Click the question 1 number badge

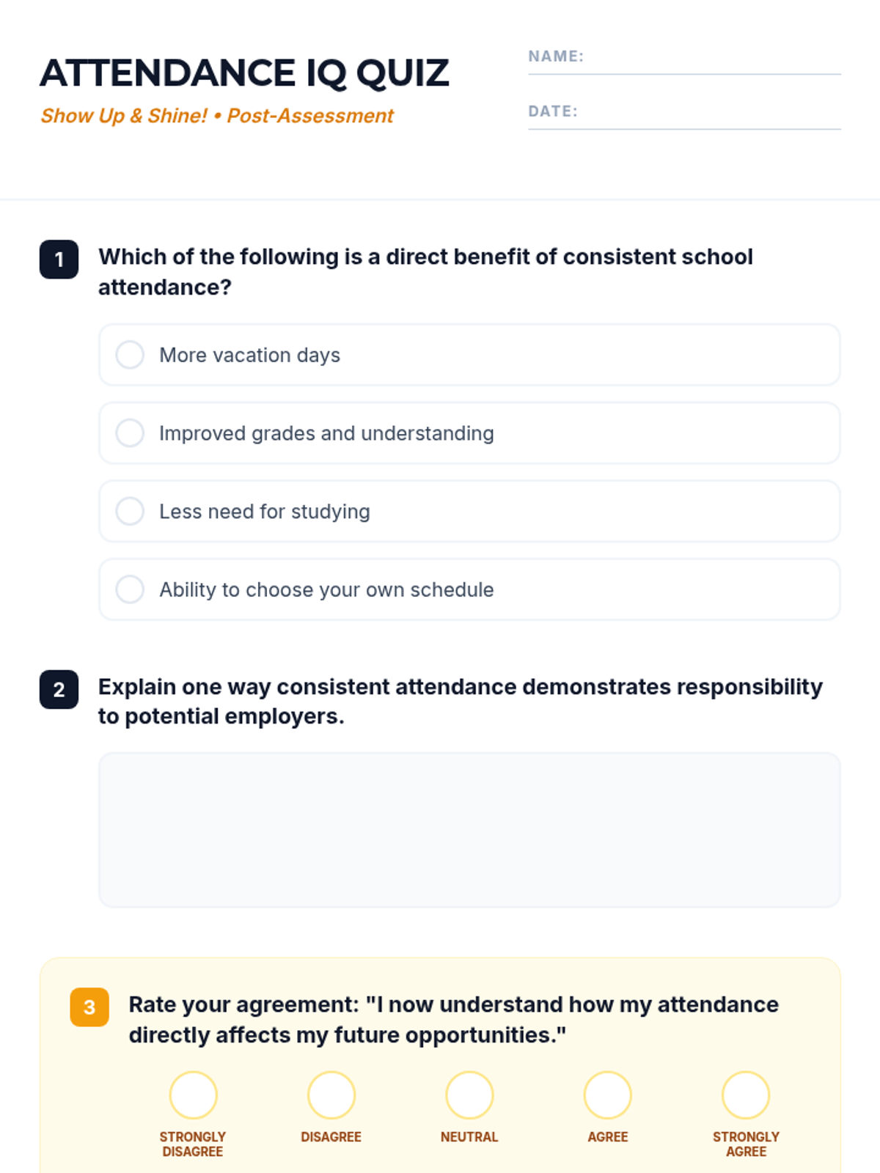click(x=59, y=260)
